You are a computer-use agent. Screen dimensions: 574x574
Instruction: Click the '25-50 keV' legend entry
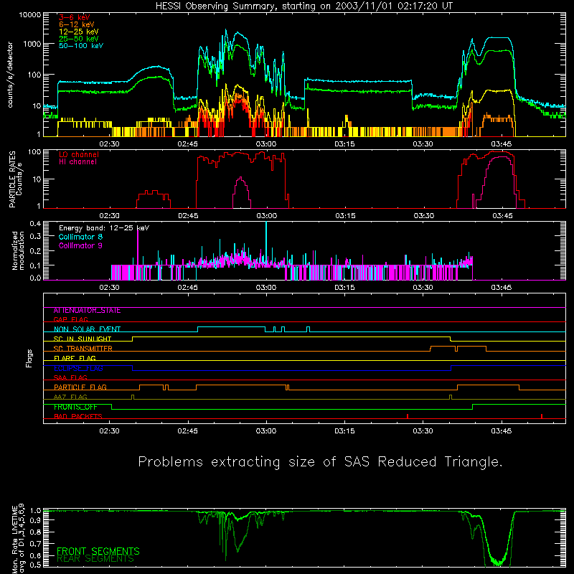tap(79, 39)
